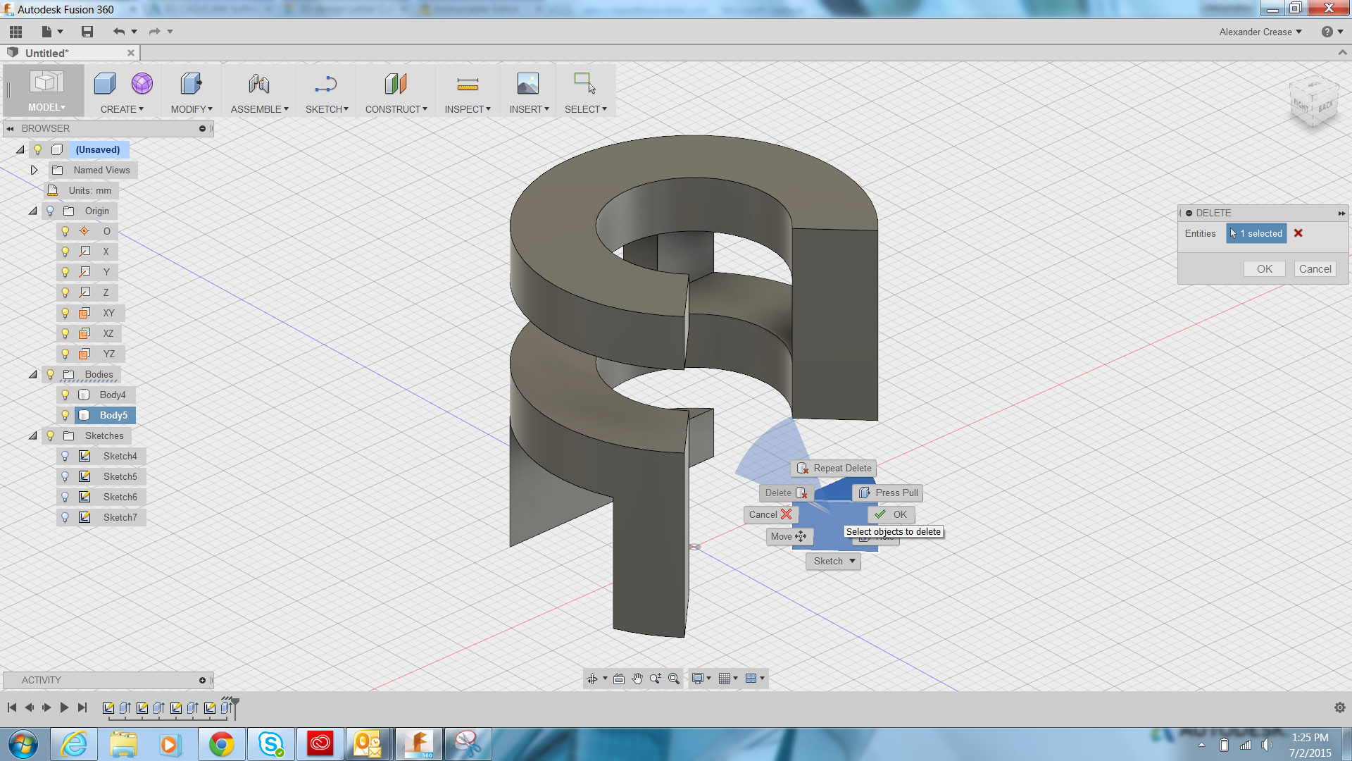This screenshot has height=761, width=1352.
Task: Click the Construct plane icon
Action: pyautogui.click(x=396, y=84)
